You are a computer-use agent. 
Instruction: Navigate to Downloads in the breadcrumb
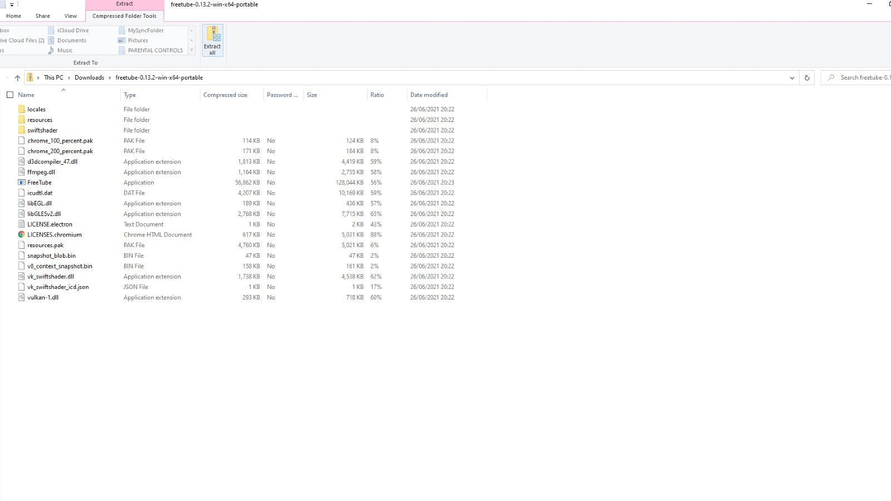[89, 78]
